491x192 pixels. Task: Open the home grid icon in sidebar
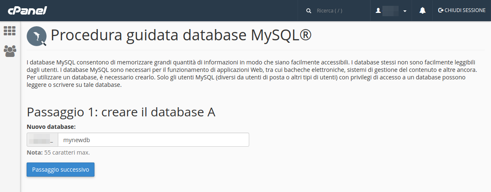point(10,31)
